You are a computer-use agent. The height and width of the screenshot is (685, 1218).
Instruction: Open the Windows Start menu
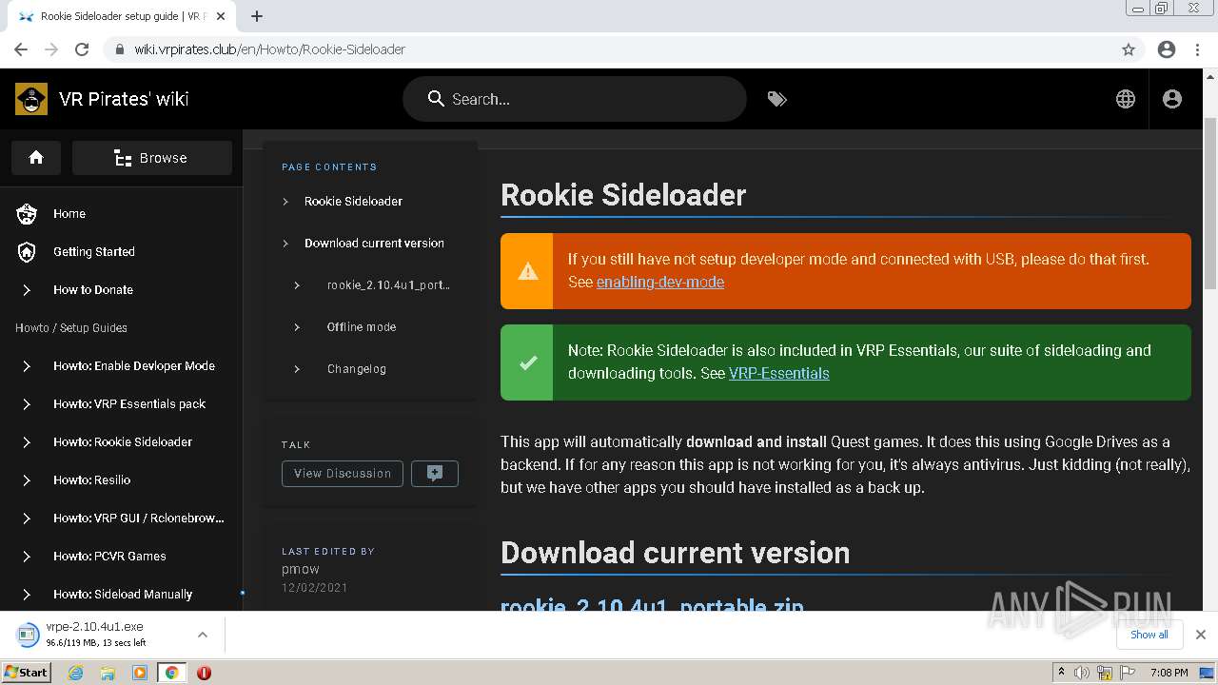[26, 672]
